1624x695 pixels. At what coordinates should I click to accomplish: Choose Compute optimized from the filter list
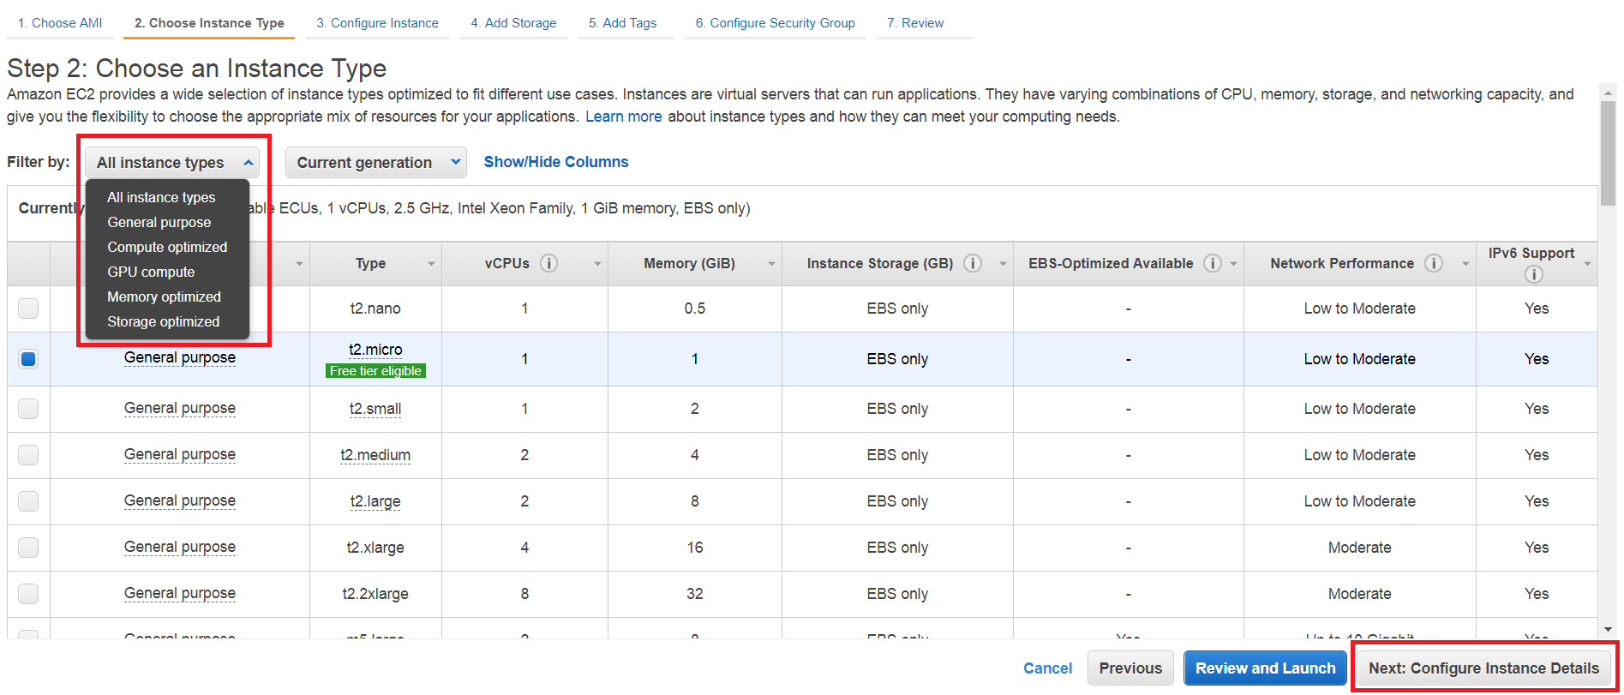click(x=167, y=247)
